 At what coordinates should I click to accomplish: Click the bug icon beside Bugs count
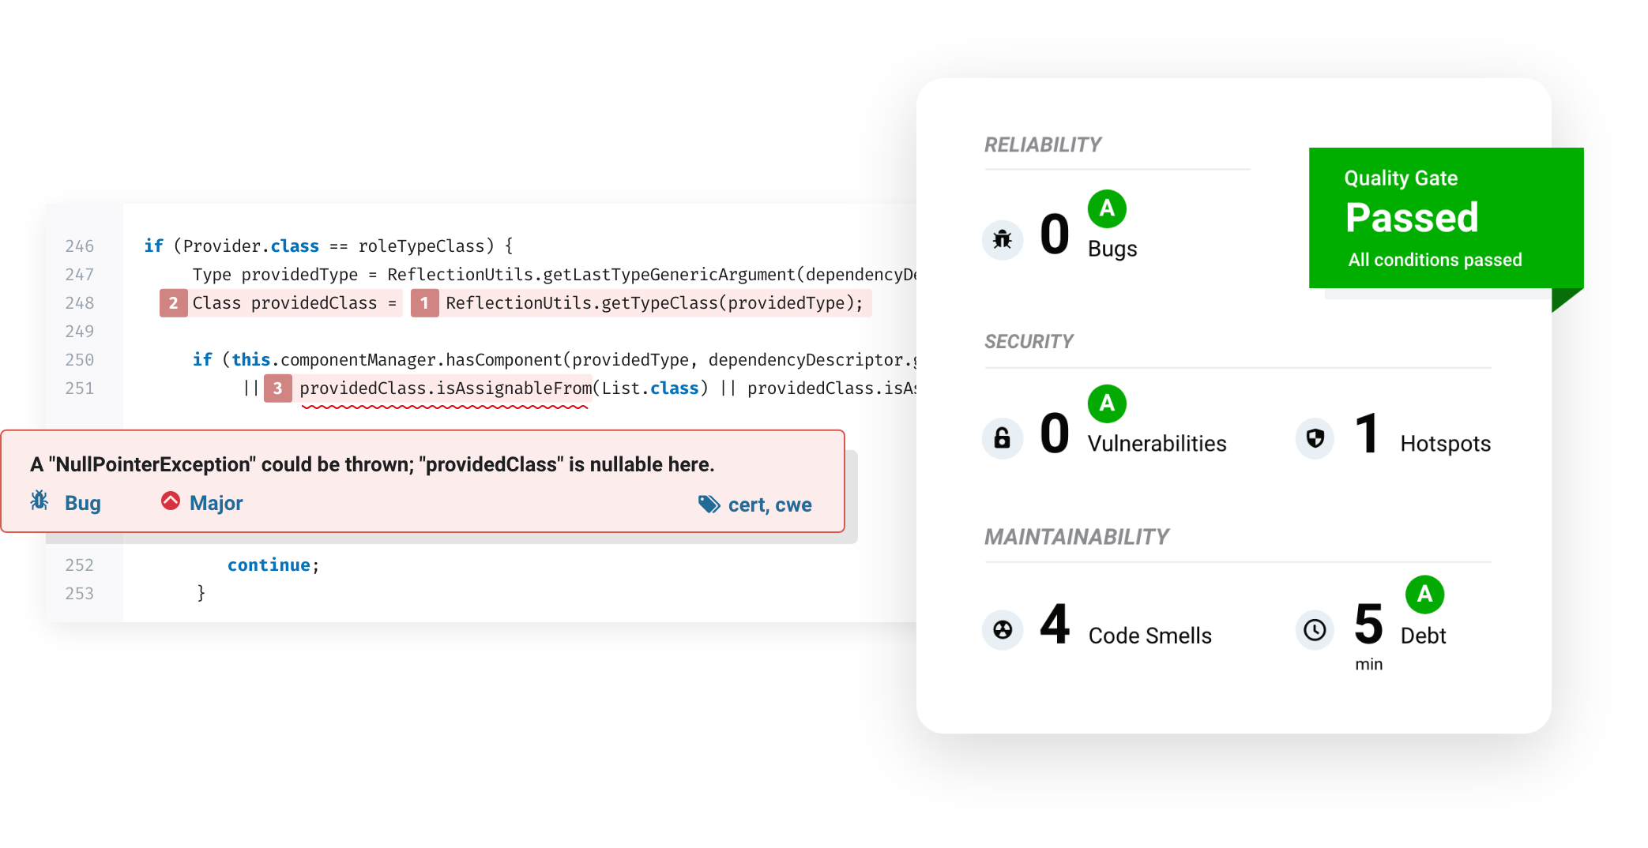1002,238
